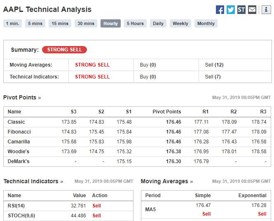Click the R3 column header
The height and width of the screenshot is (221, 274).
click(263, 112)
